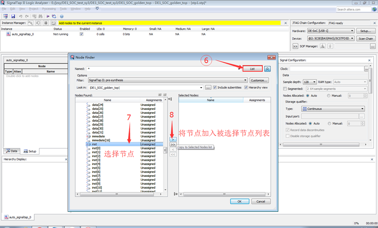
Task: Click the recompile cycle icon
Action: [54, 16]
